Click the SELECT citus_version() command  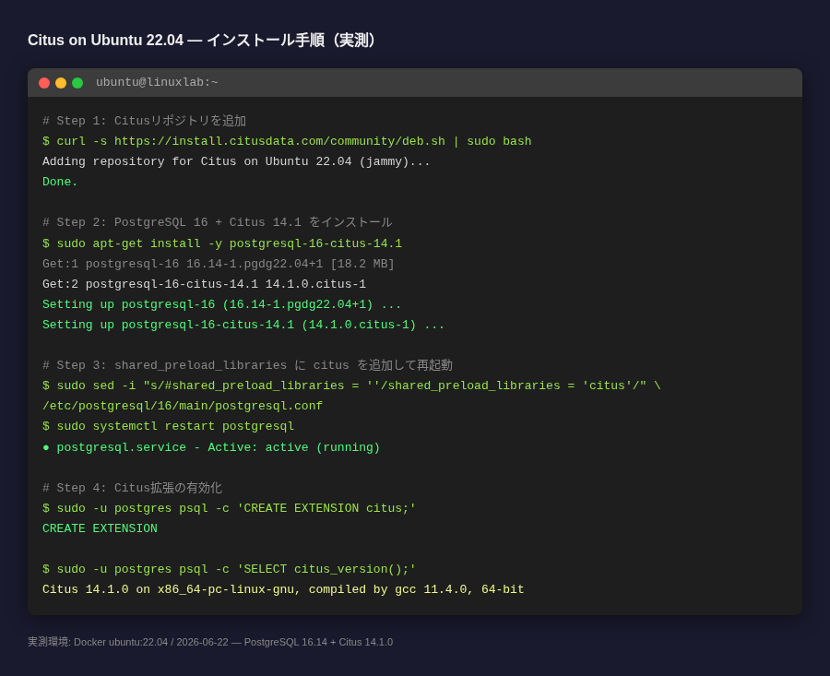(x=230, y=569)
